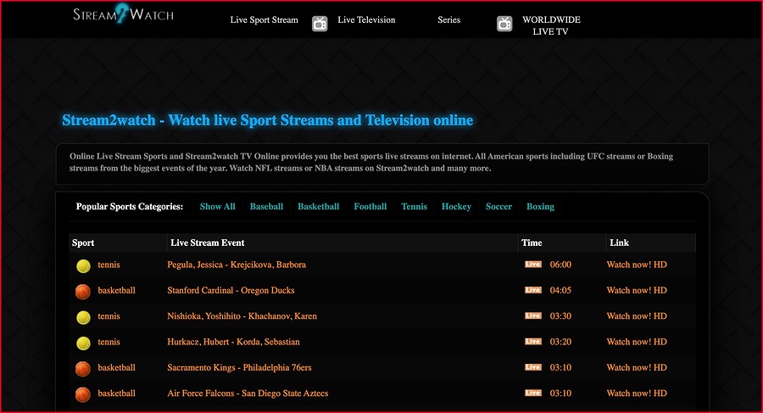Click the 03:30 time entry
763x413 pixels.
[560, 316]
